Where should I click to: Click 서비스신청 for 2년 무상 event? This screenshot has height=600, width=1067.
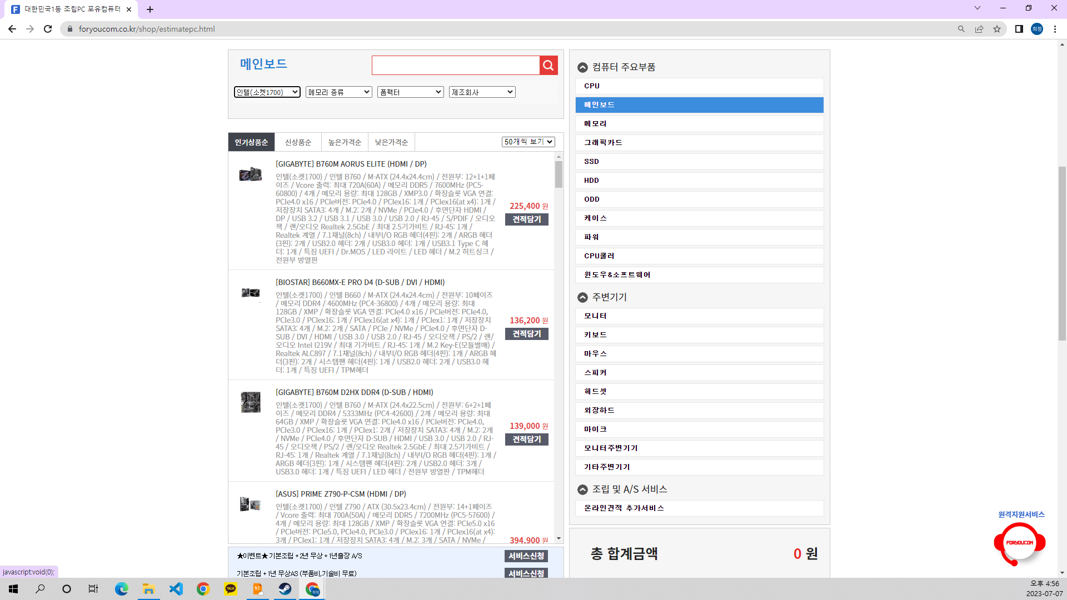point(527,556)
